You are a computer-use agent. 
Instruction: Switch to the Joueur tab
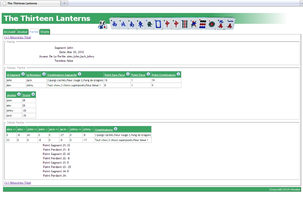click(x=22, y=32)
